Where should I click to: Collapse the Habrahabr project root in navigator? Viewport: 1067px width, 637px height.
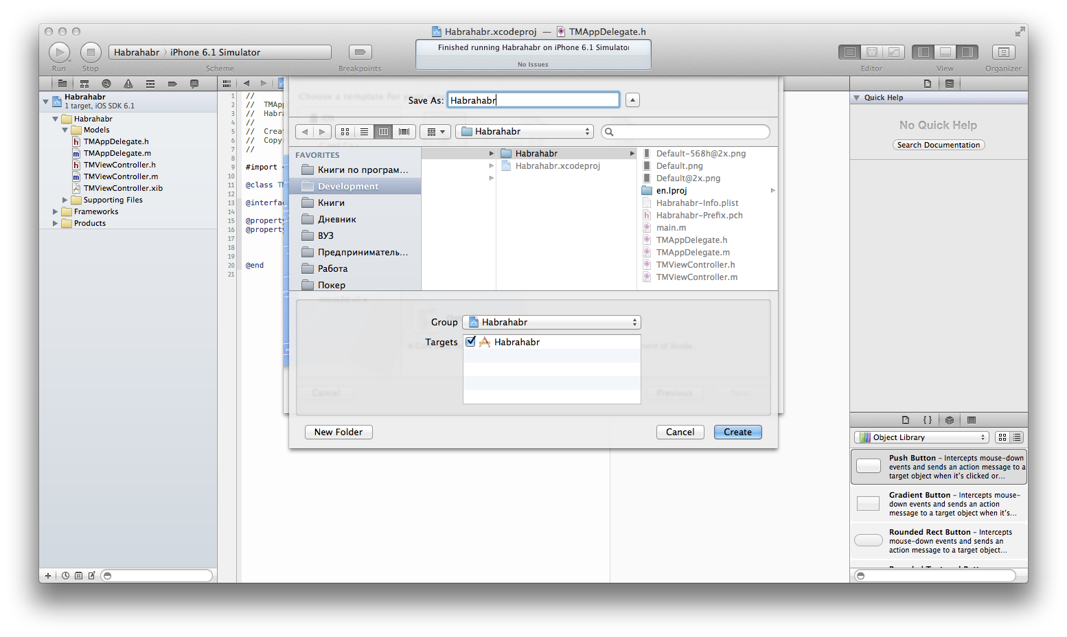(46, 102)
